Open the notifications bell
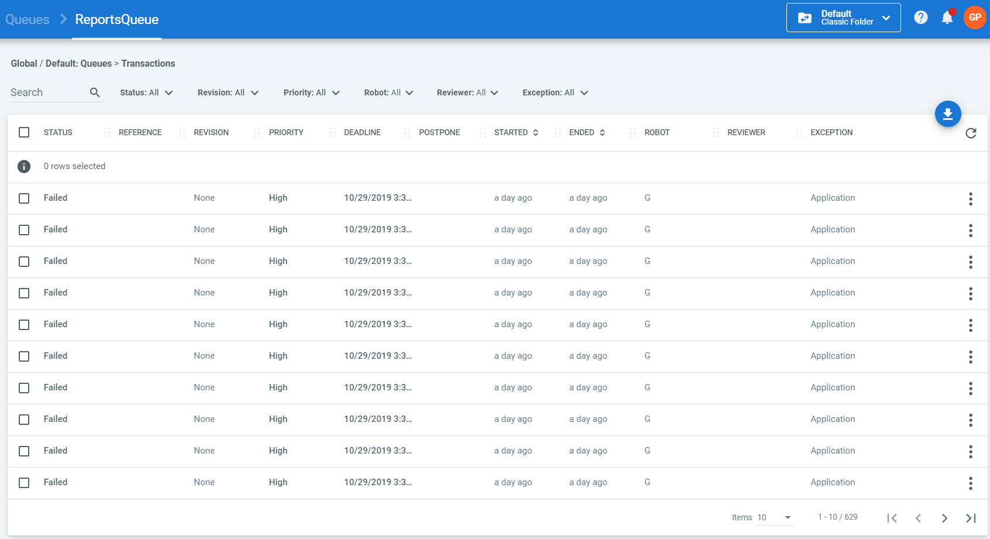The width and height of the screenshot is (990, 539). [947, 18]
